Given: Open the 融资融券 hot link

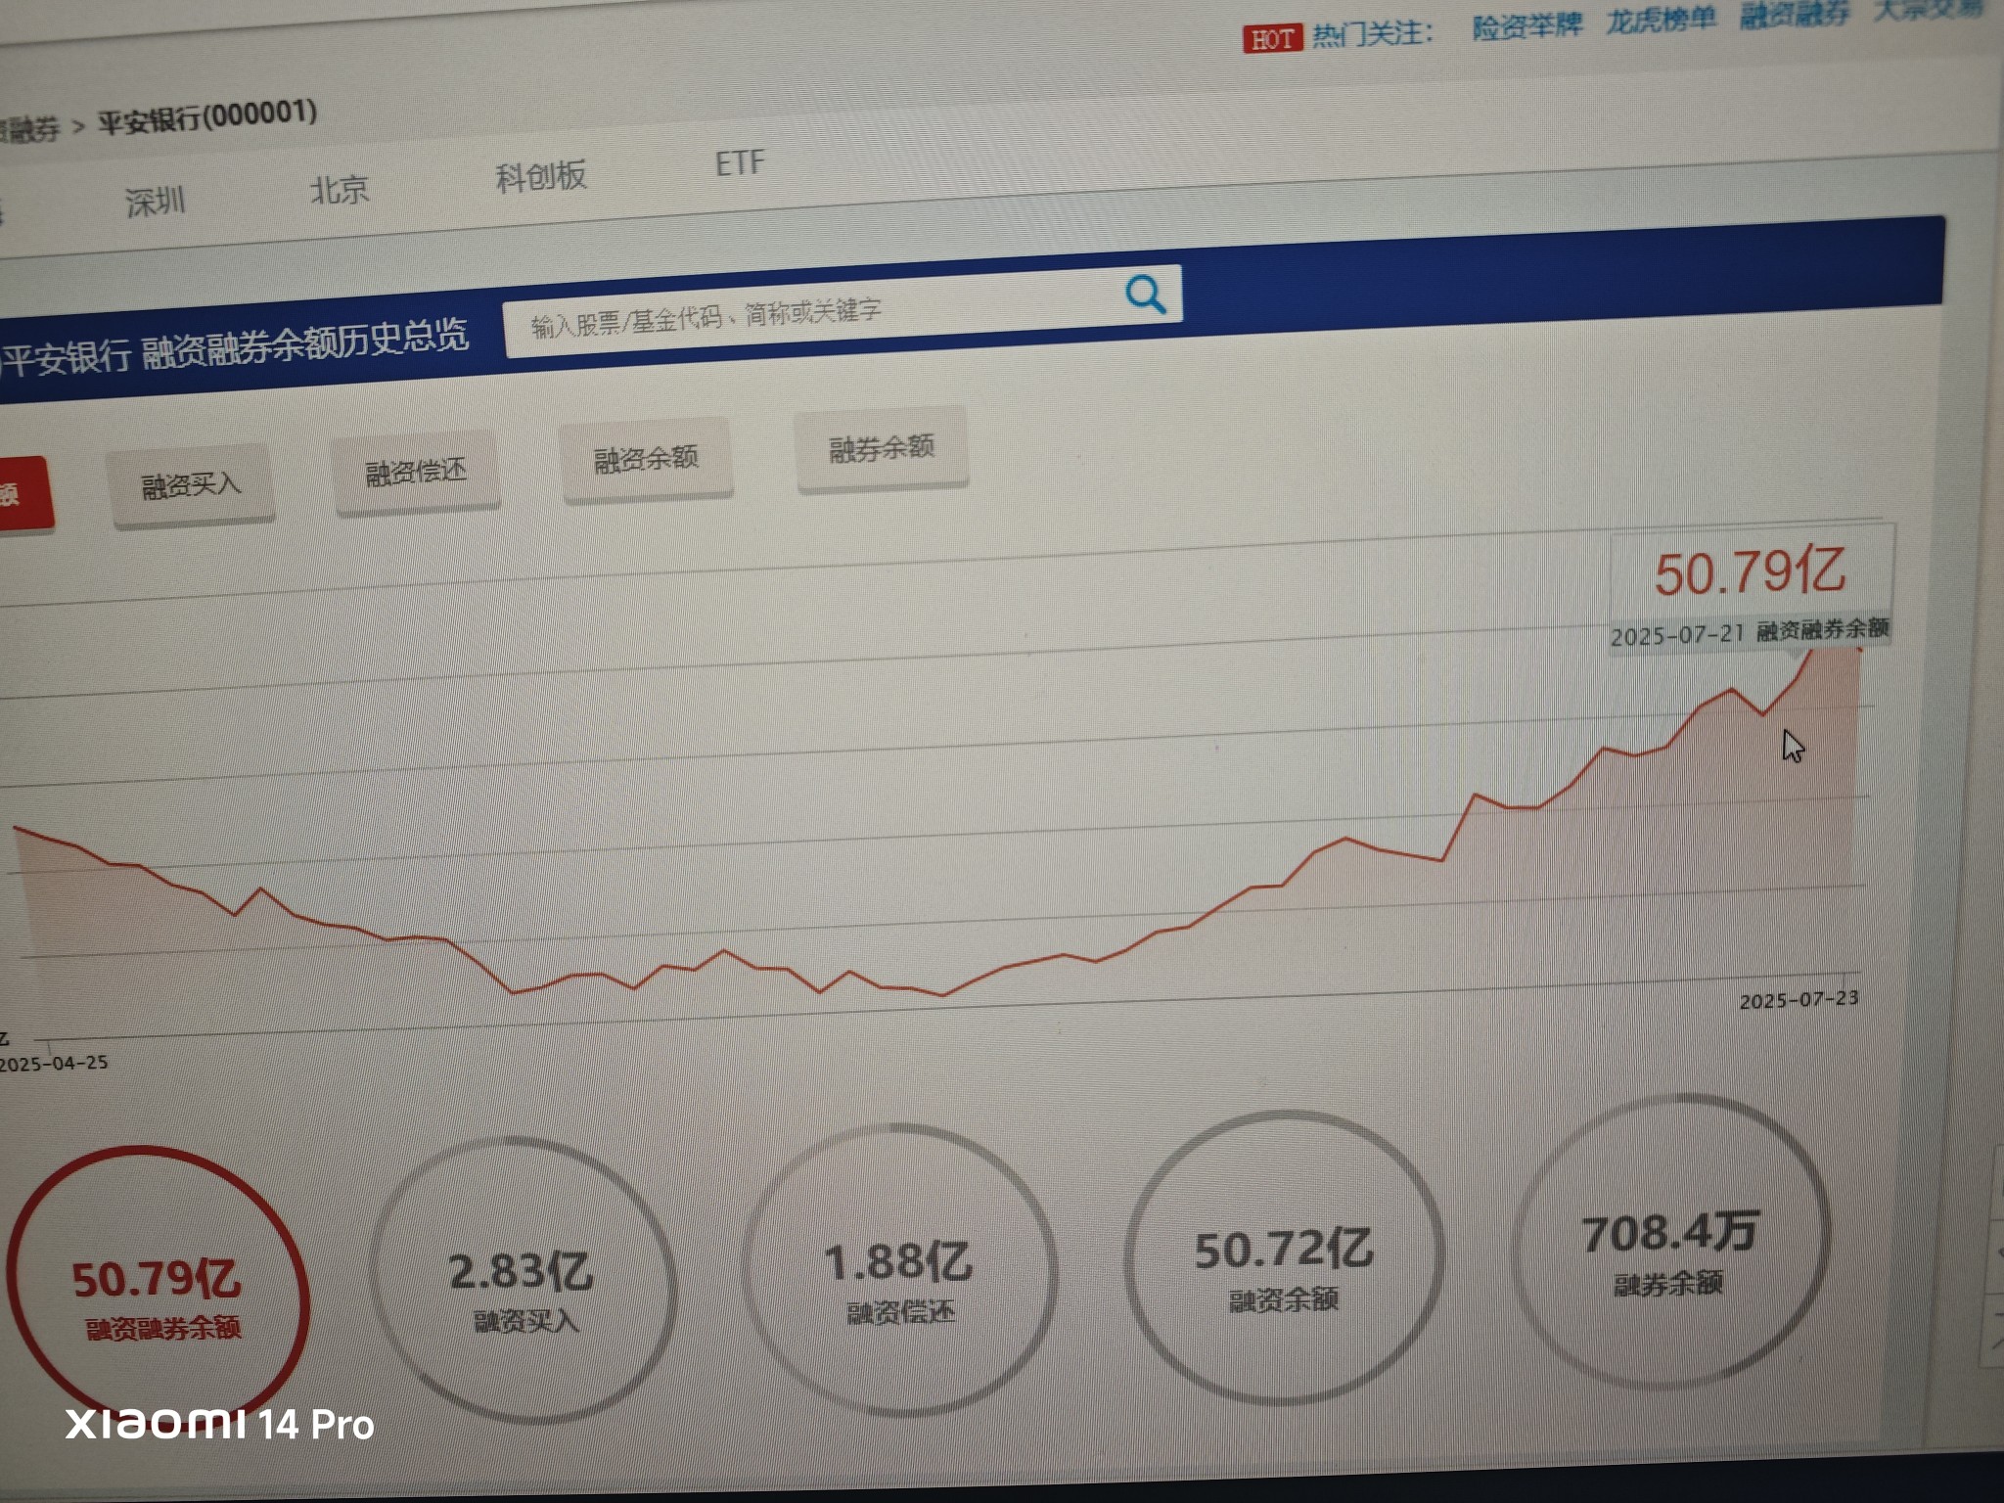Looking at the screenshot, I should [x=1795, y=13].
